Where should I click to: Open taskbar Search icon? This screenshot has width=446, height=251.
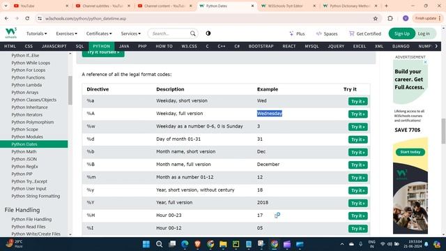click(x=160, y=244)
